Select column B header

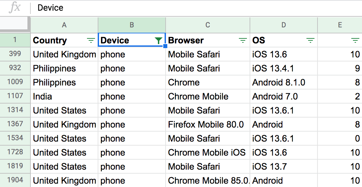pos(132,25)
